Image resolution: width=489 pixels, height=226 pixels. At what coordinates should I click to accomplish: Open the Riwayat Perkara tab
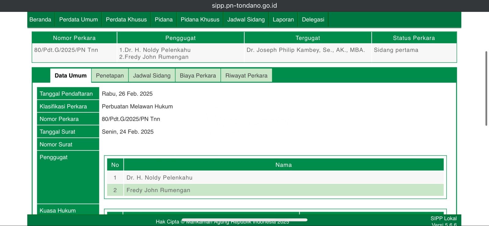pyautogui.click(x=246, y=76)
